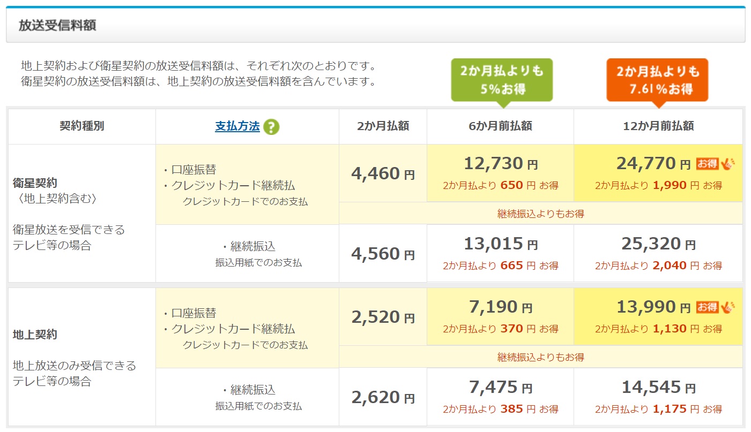Click the green 5%お得 speech bubble
This screenshot has height=432, width=751.
click(501, 79)
